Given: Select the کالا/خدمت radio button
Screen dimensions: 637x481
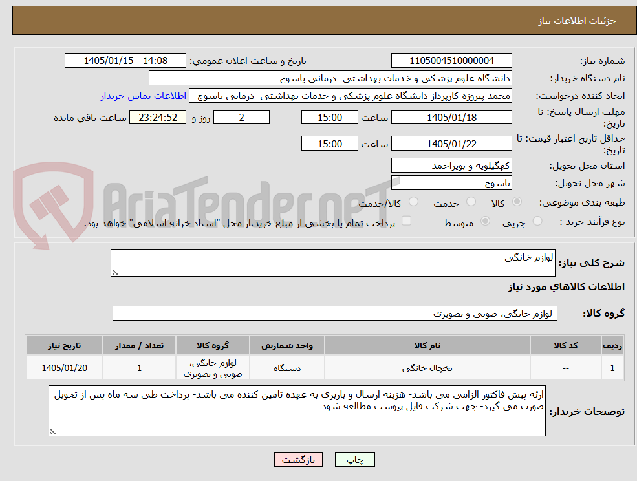Looking at the screenshot, I should pyautogui.click(x=413, y=202).
